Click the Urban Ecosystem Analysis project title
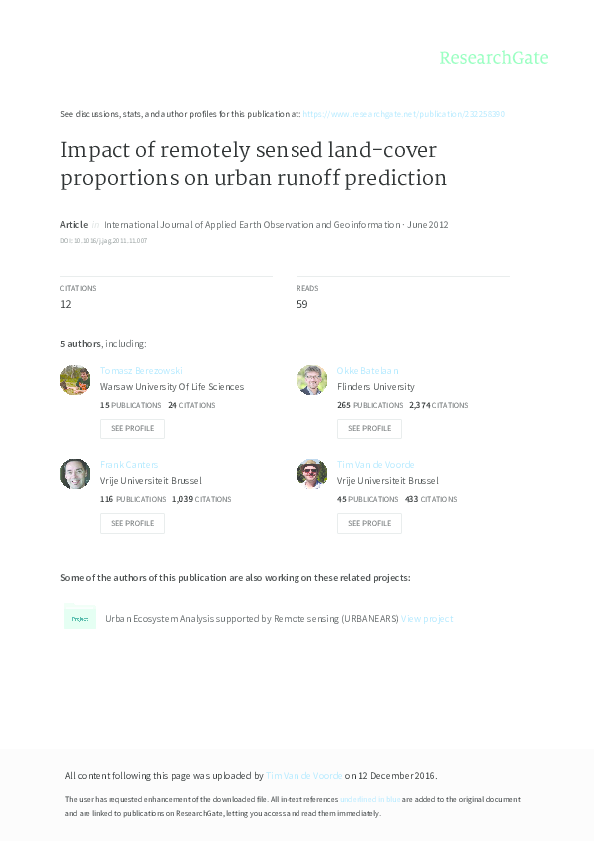This screenshot has height=841, width=594. (250, 618)
